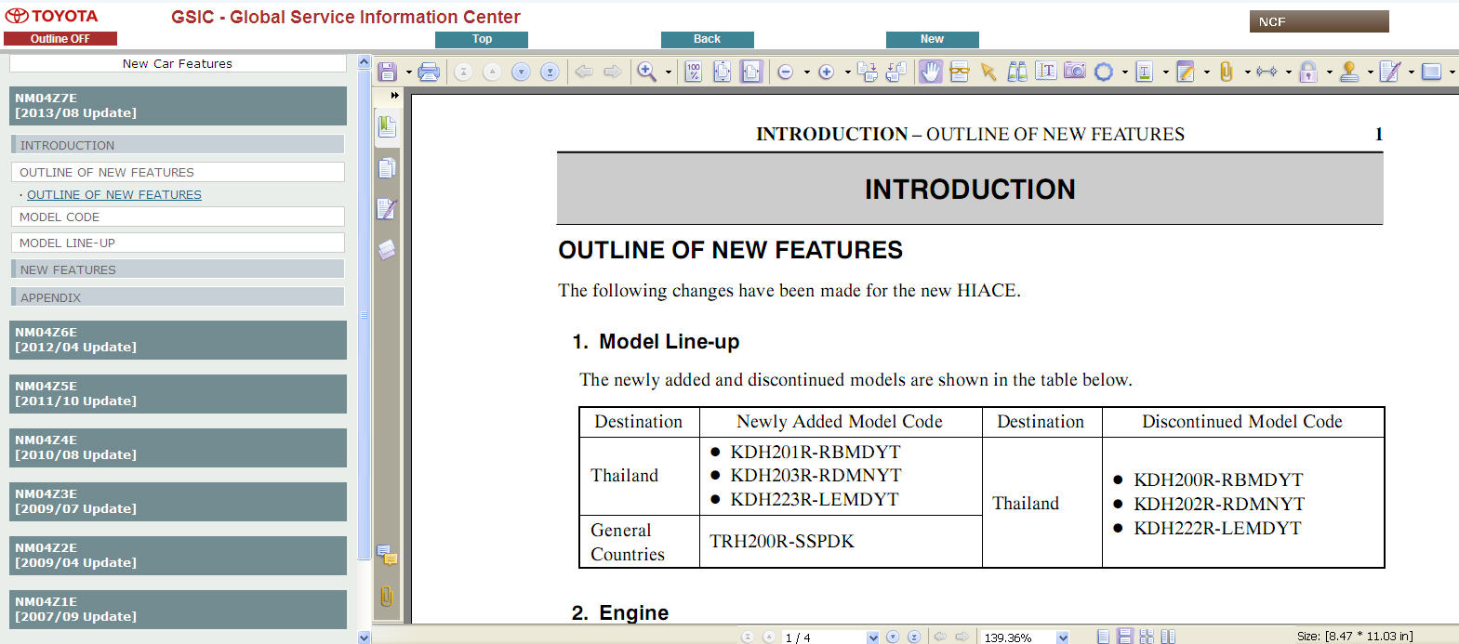Click the Print icon
Viewport: 1459px width, 644px height.
[429, 72]
